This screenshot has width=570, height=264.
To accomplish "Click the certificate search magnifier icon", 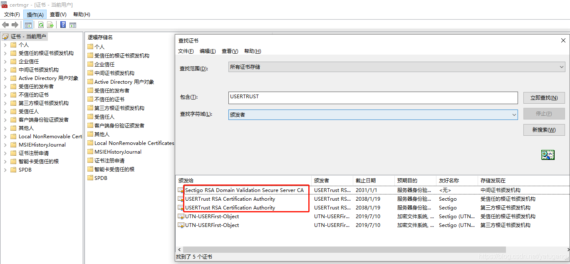I will [548, 155].
